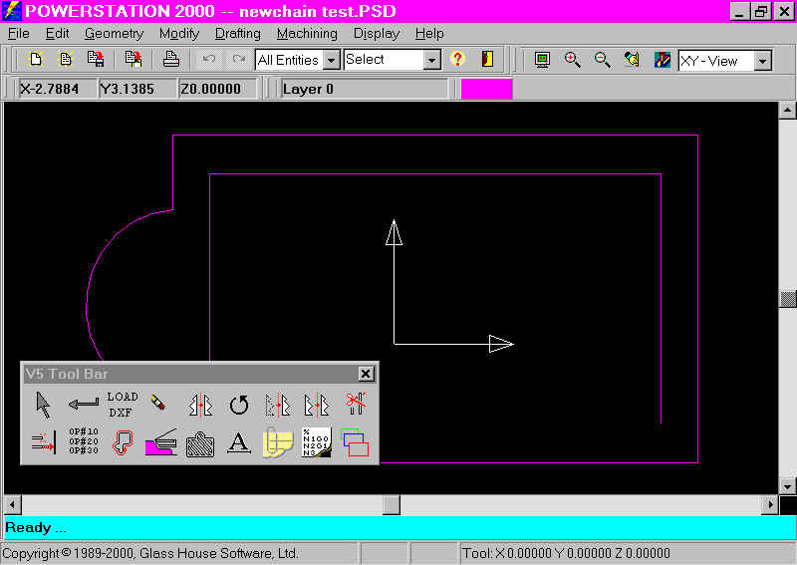The width and height of the screenshot is (797, 565).
Task: Click the flashlight icon left of the shading icon
Action: 632,60
